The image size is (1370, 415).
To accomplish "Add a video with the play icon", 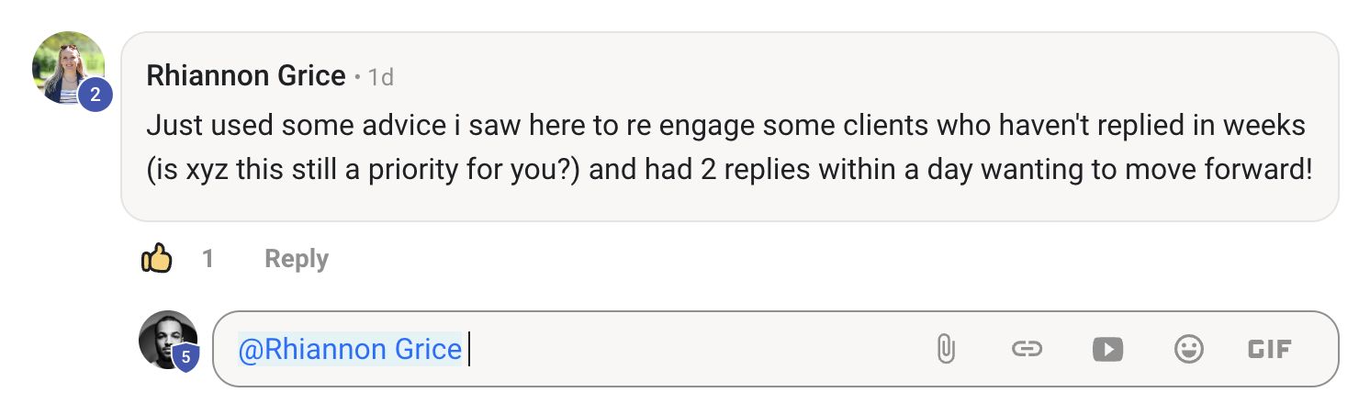I will [x=1107, y=349].
